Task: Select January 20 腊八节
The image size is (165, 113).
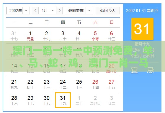Action: click(112, 68)
